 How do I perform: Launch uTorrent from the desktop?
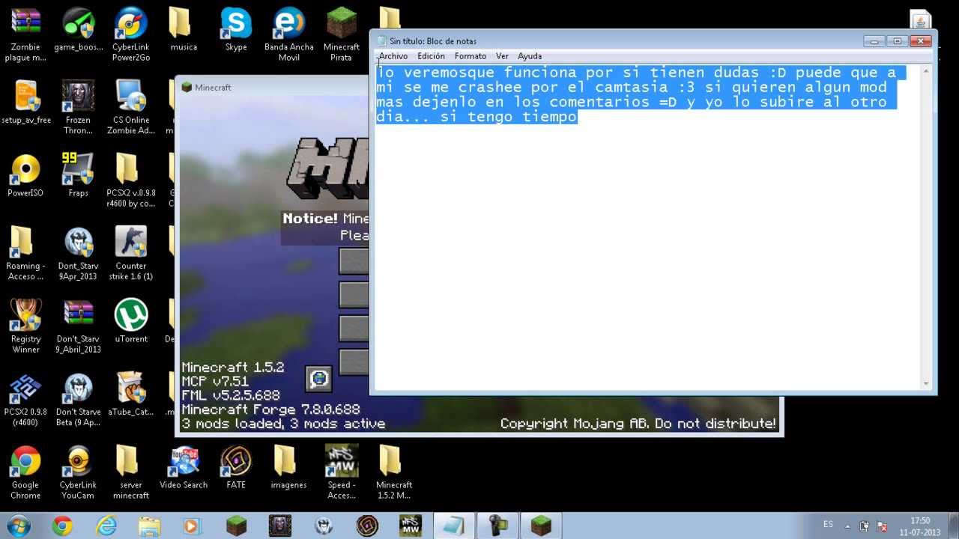[130, 320]
